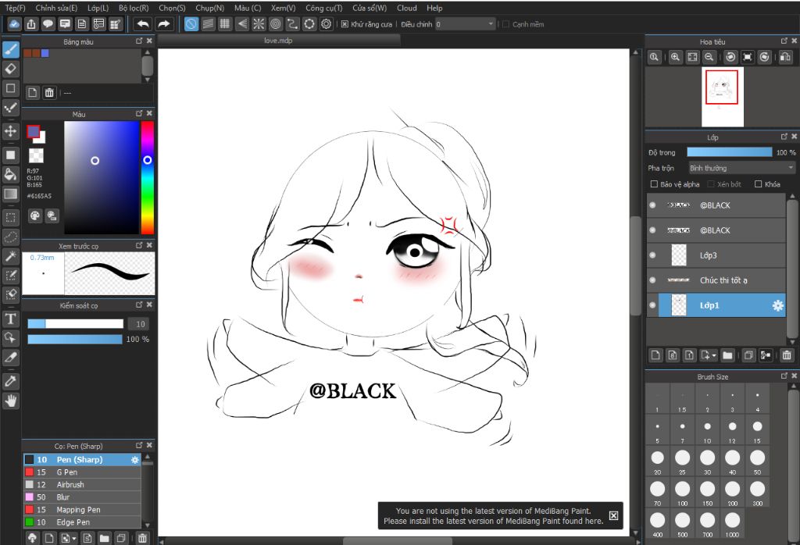Open the Lớp1 layer settings gear
This screenshot has width=800, height=545.
click(777, 305)
